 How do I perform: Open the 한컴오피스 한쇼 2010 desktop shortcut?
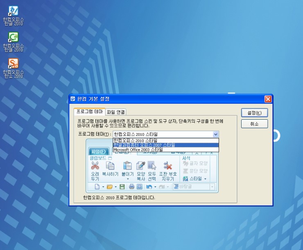(14, 69)
